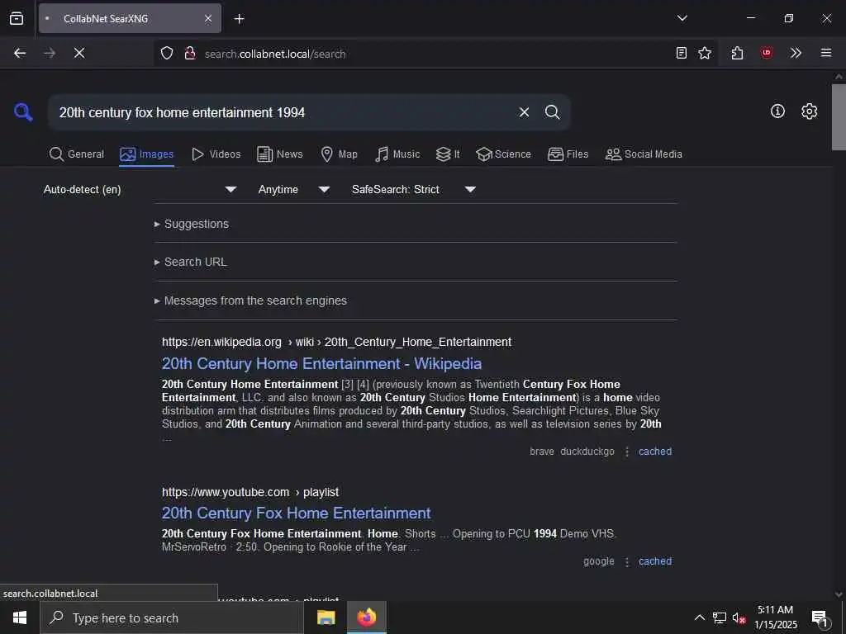The height and width of the screenshot is (634, 846).
Task: Clear the search query text
Action: click(524, 112)
